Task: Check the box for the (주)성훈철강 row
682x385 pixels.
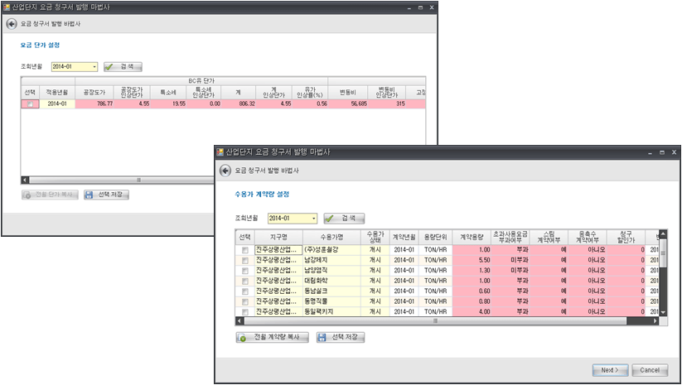Action: coord(244,249)
